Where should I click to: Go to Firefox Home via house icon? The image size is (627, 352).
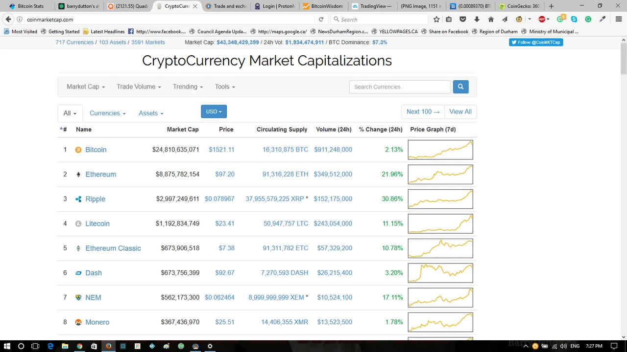[x=491, y=20]
